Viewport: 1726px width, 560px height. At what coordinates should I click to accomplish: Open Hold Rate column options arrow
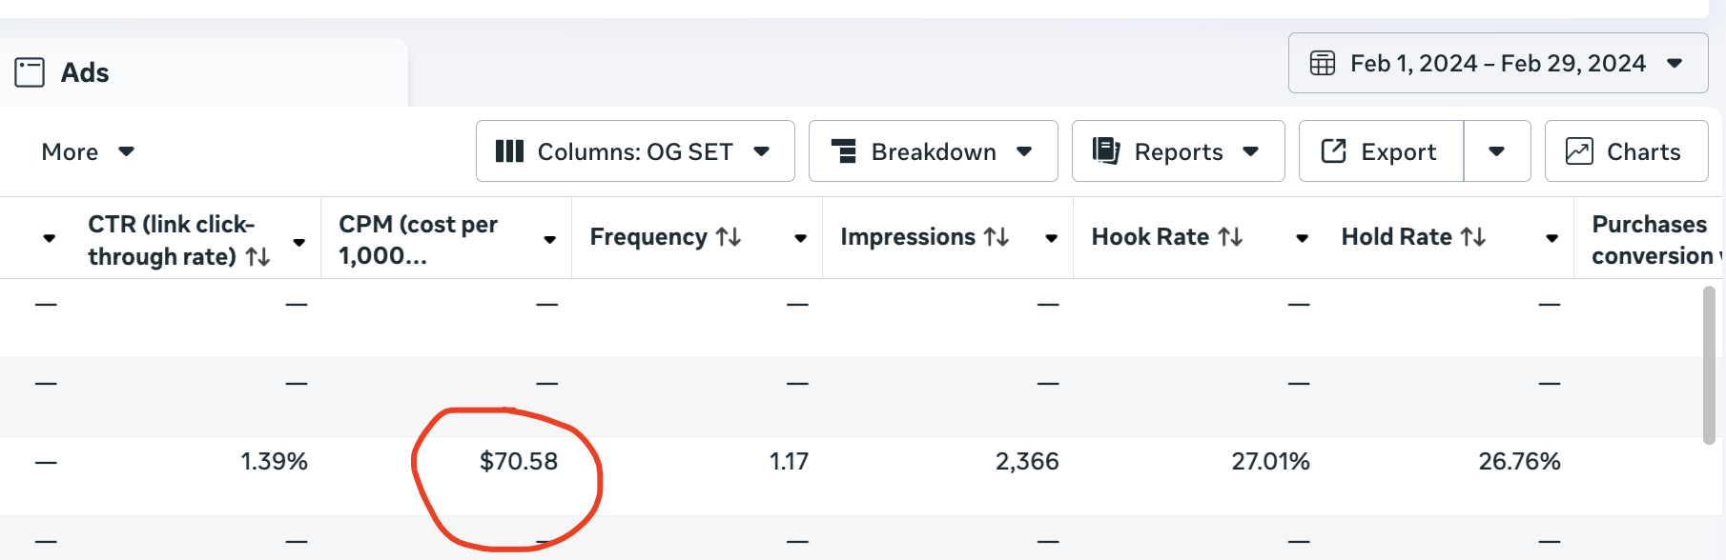pos(1551,238)
